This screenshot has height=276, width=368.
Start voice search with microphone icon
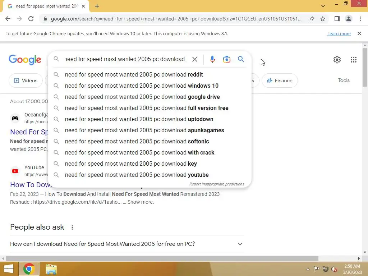[x=212, y=59]
